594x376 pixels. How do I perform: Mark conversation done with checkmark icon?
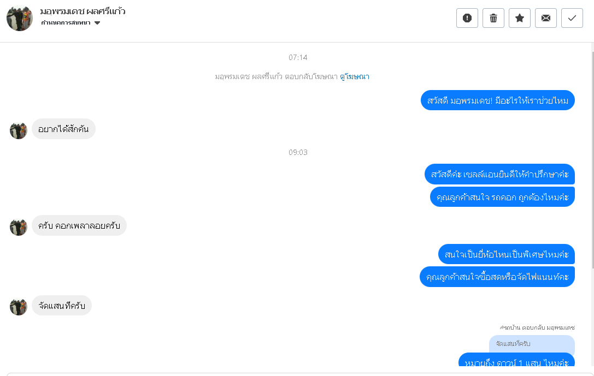[x=572, y=18]
